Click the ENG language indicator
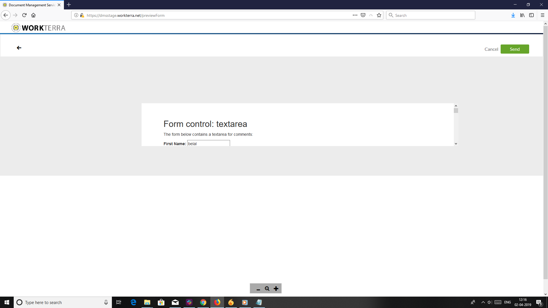Viewport: 548px width, 308px height. point(508,302)
